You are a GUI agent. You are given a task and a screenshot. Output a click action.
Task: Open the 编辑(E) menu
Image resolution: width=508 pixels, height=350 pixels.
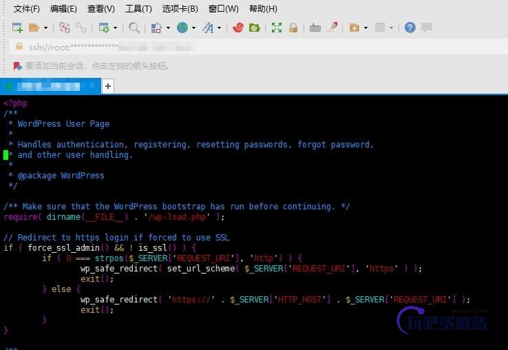[63, 9]
